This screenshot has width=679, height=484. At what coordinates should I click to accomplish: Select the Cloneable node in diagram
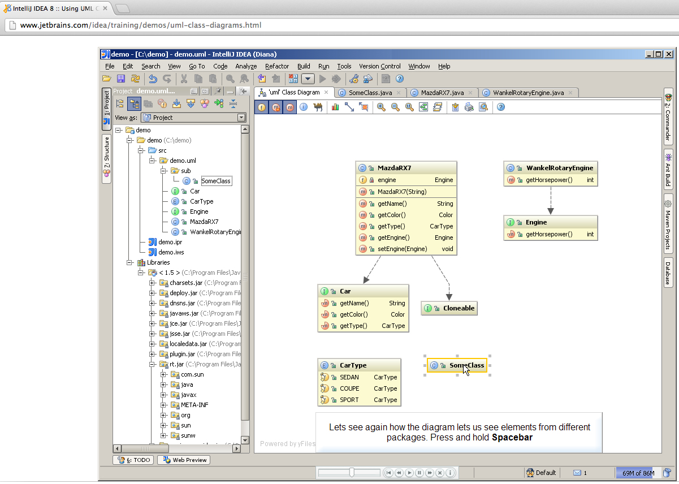pos(449,308)
